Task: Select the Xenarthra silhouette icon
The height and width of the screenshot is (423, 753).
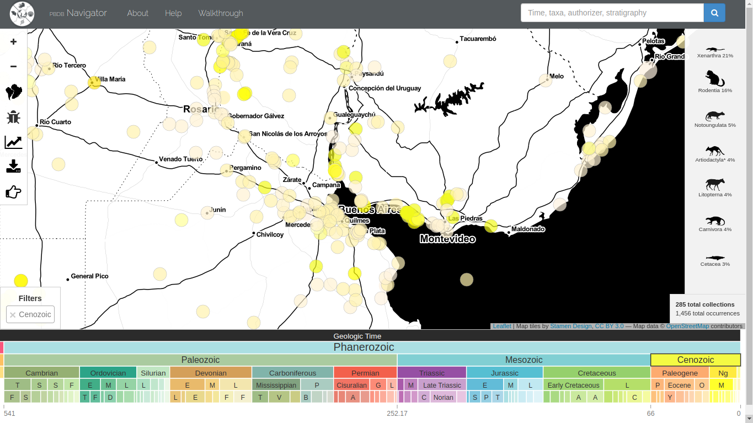Action: (x=715, y=49)
